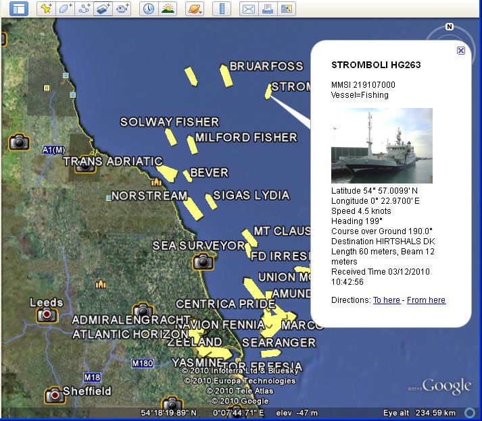Show historical imagery with clock icon
Viewport: 482px width, 421px height.
pyautogui.click(x=149, y=8)
